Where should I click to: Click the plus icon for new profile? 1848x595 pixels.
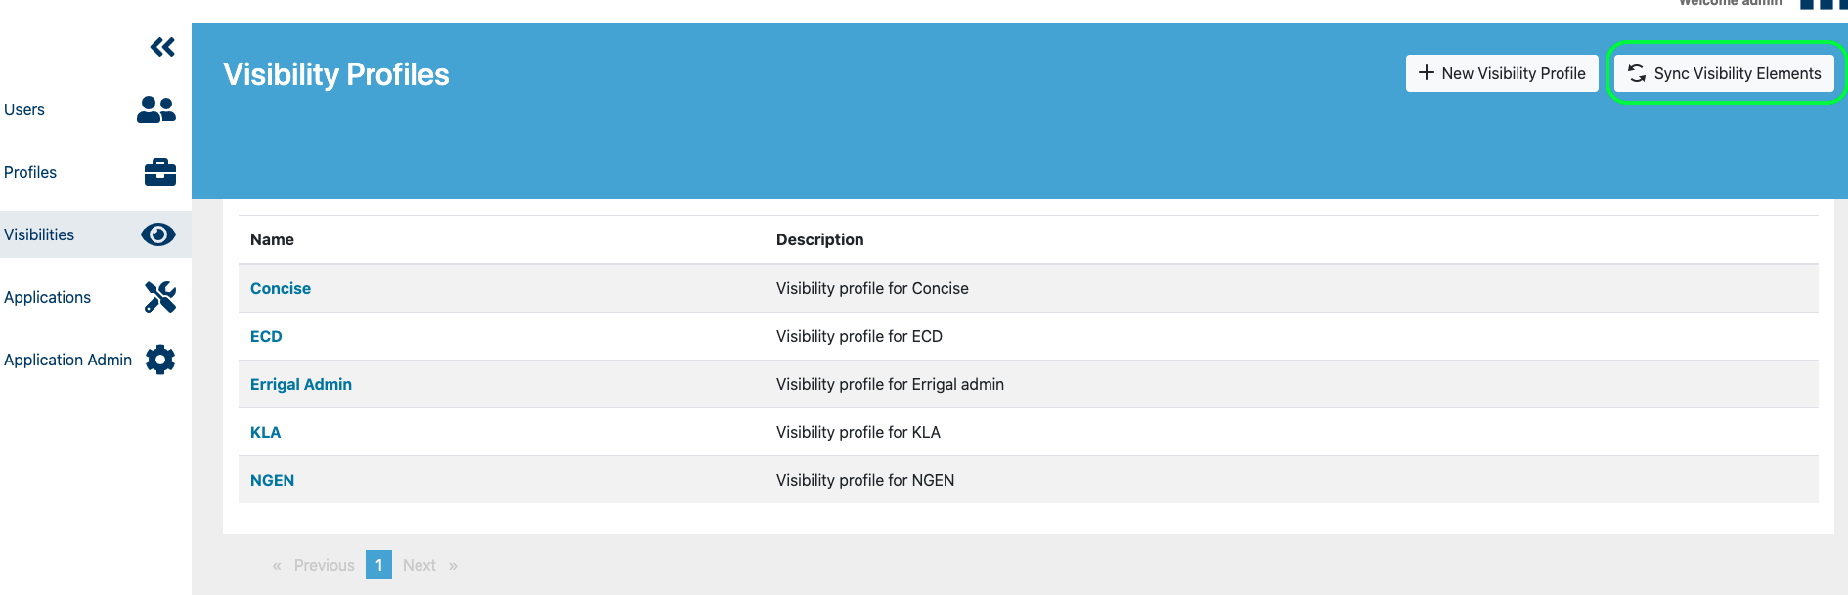[1427, 73]
